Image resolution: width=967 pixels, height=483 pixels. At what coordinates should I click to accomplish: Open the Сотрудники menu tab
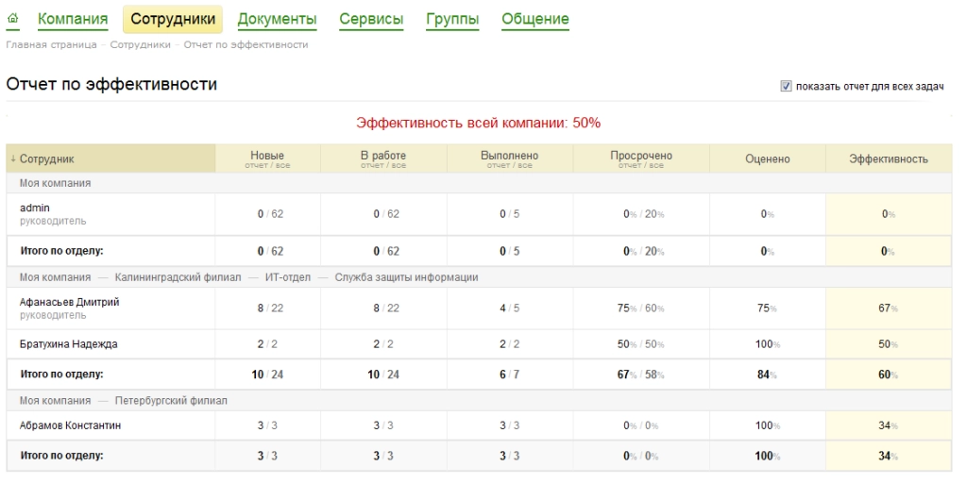173,19
